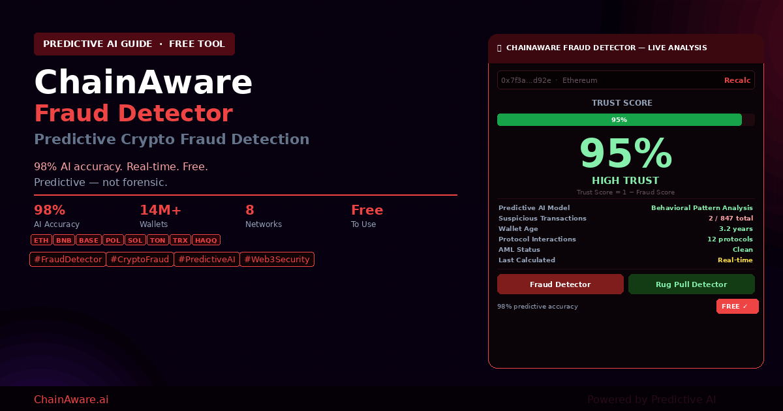
Task: Choose the BASE network badge
Action: 88,240
